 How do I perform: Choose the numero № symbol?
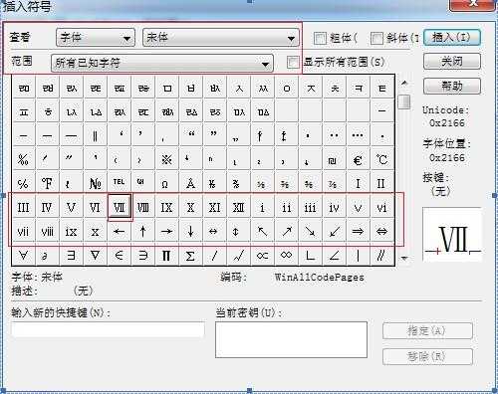pos(95,184)
